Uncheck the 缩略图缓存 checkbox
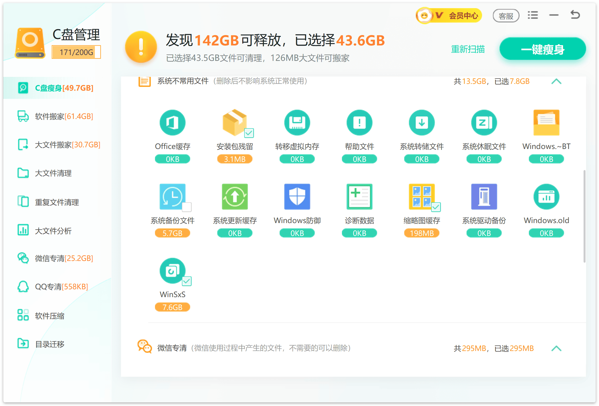Viewport: 599px width, 406px height. point(436,207)
